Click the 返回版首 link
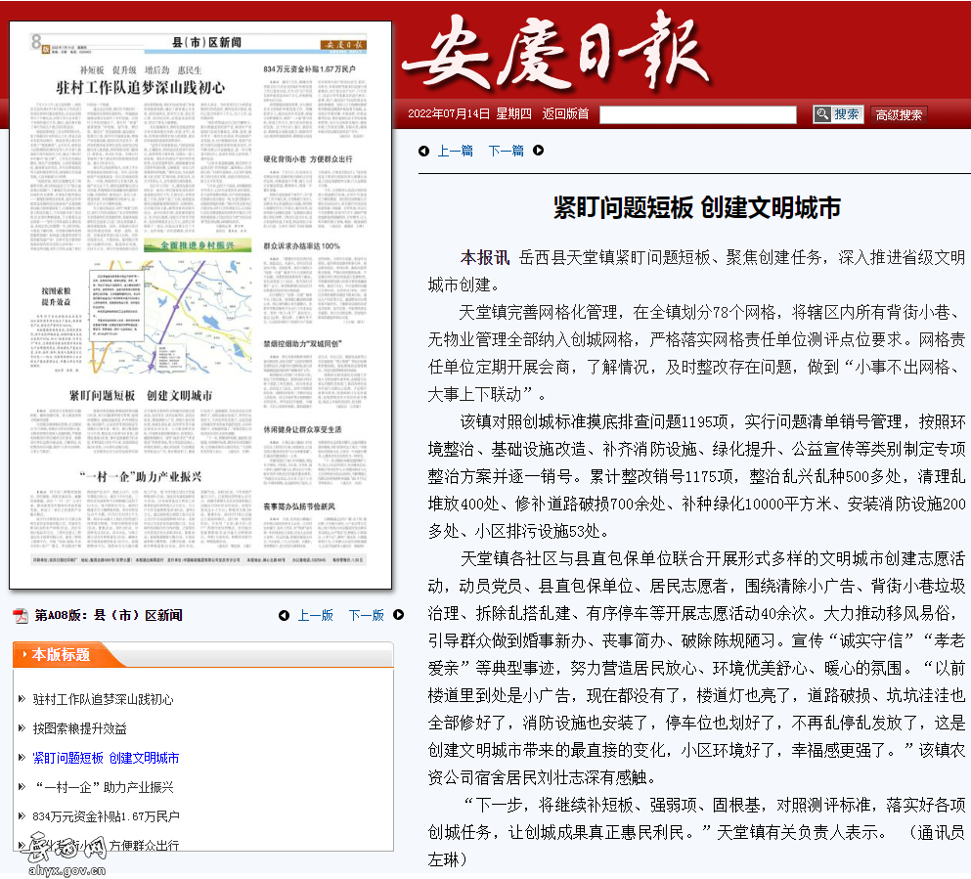This screenshot has height=879, width=971. [x=565, y=113]
